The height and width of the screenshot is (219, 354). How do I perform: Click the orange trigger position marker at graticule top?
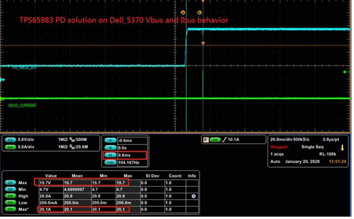tap(203, 1)
